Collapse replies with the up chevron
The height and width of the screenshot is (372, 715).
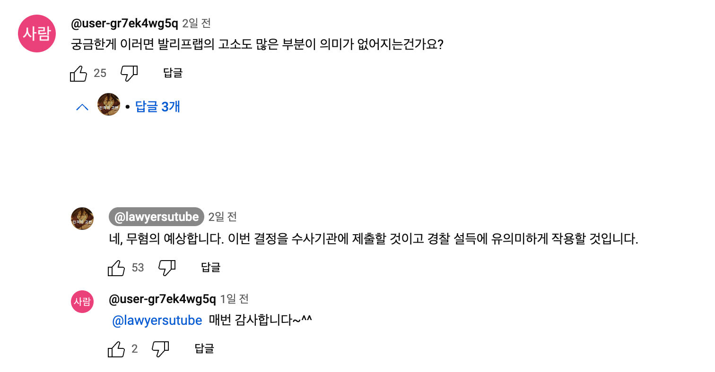click(82, 107)
